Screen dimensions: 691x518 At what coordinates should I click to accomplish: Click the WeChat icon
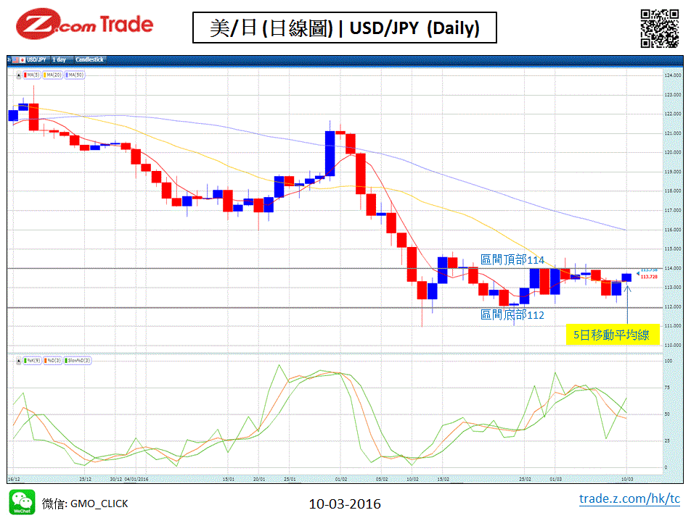pyautogui.click(x=22, y=502)
